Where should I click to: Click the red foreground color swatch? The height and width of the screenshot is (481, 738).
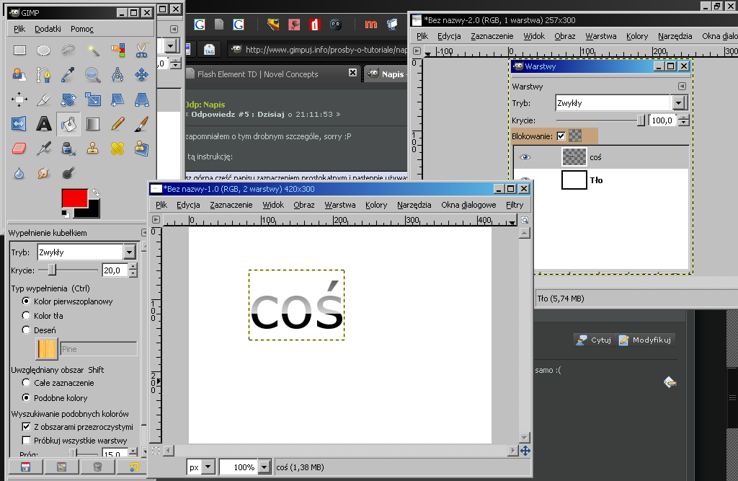tap(74, 198)
